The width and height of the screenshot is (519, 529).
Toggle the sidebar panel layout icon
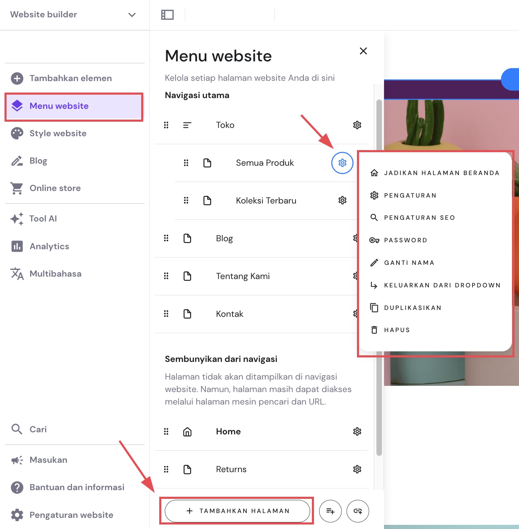click(167, 15)
